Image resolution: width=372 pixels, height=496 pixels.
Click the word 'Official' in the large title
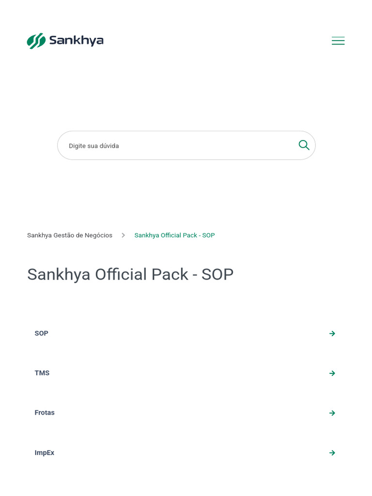coord(121,274)
